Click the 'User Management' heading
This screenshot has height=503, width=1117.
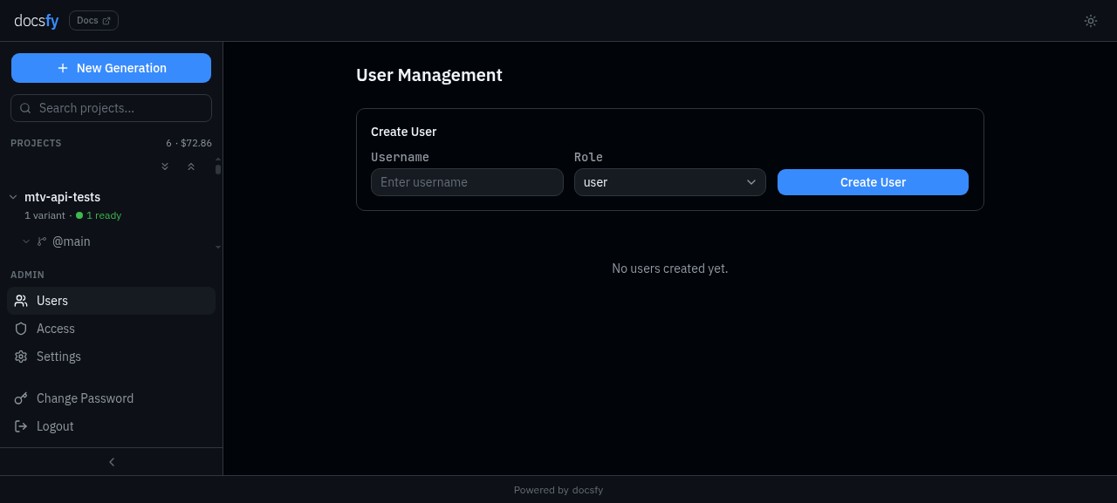coord(429,75)
